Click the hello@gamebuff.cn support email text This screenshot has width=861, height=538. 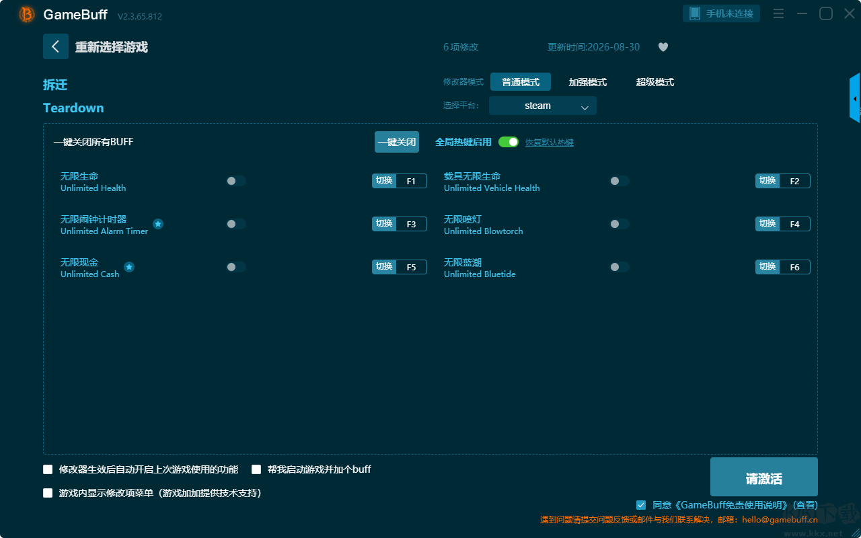click(780, 520)
